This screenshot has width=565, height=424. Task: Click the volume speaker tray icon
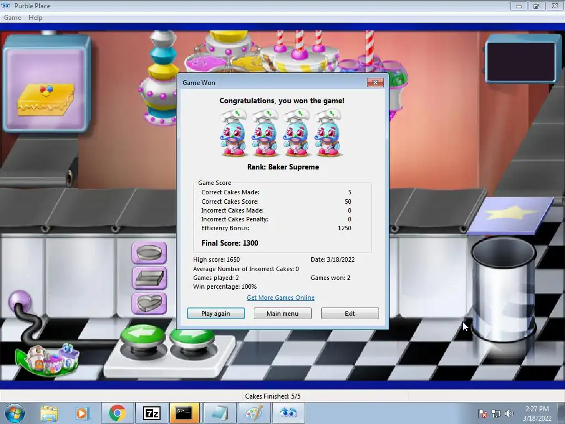[x=509, y=414]
